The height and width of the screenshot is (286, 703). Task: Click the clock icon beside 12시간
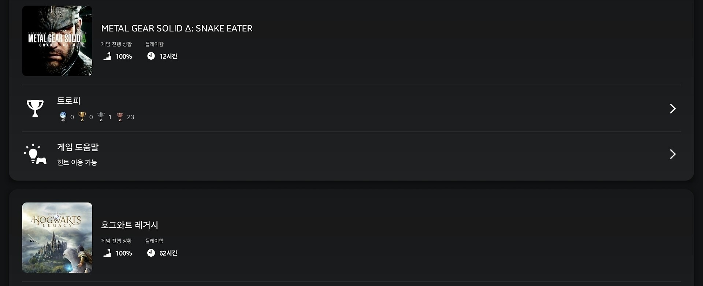click(x=151, y=56)
